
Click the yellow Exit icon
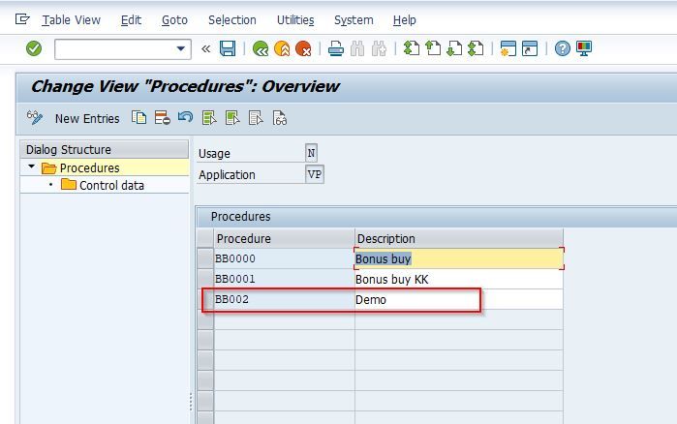coord(282,48)
